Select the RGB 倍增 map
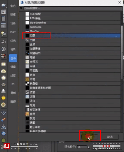The width and height of the screenshot is (124, 152). (73, 14)
